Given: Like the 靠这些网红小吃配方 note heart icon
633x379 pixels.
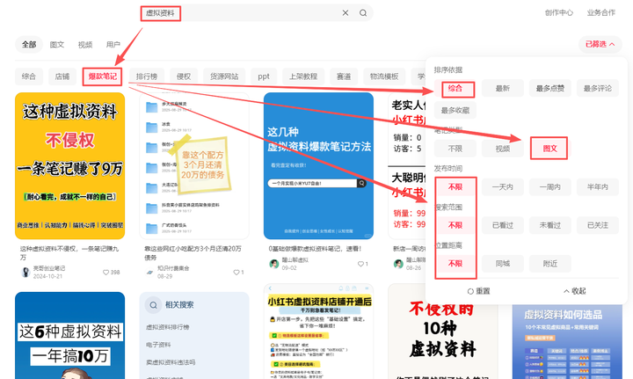Looking at the screenshot, I should [236, 273].
